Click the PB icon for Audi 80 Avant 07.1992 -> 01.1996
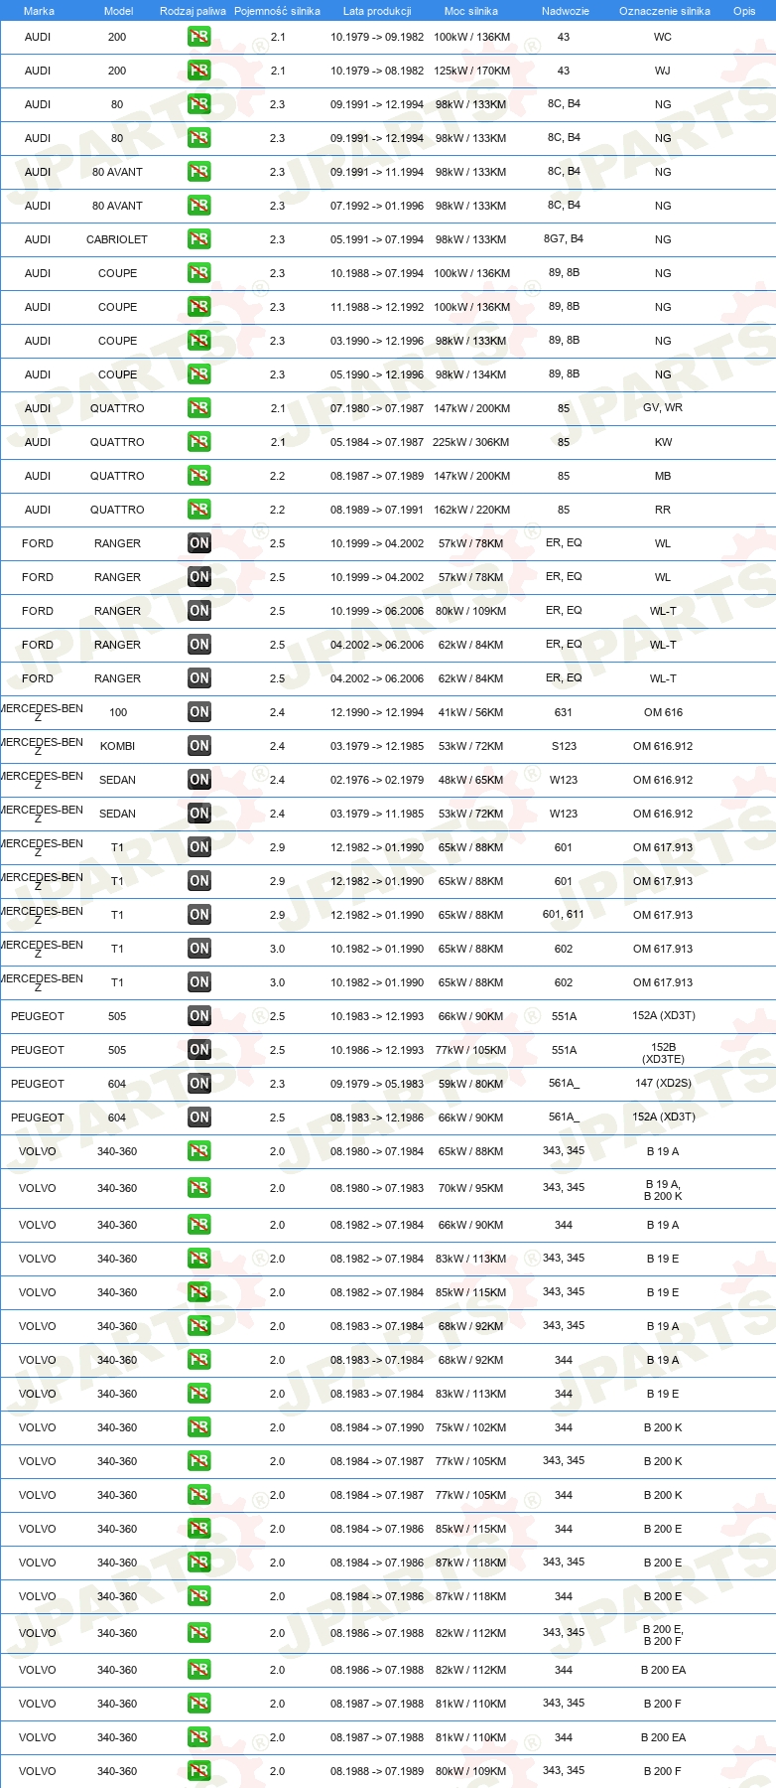The image size is (776, 1788). [199, 206]
